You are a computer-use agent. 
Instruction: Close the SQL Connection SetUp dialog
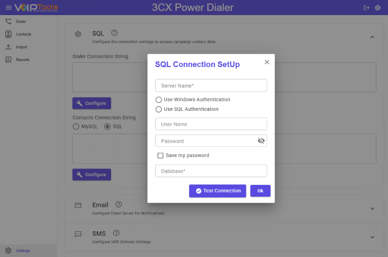(x=267, y=62)
